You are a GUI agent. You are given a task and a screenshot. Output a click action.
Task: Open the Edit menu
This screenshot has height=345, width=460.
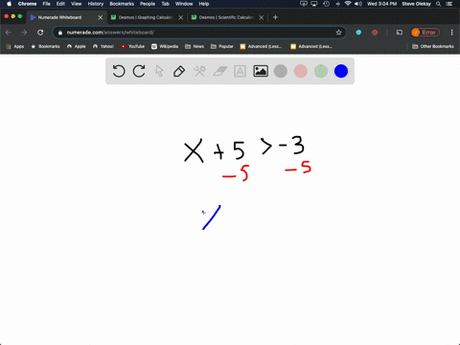click(60, 4)
